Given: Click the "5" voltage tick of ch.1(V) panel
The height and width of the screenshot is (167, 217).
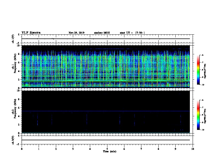Looking at the screenshot, I should 19,35.
